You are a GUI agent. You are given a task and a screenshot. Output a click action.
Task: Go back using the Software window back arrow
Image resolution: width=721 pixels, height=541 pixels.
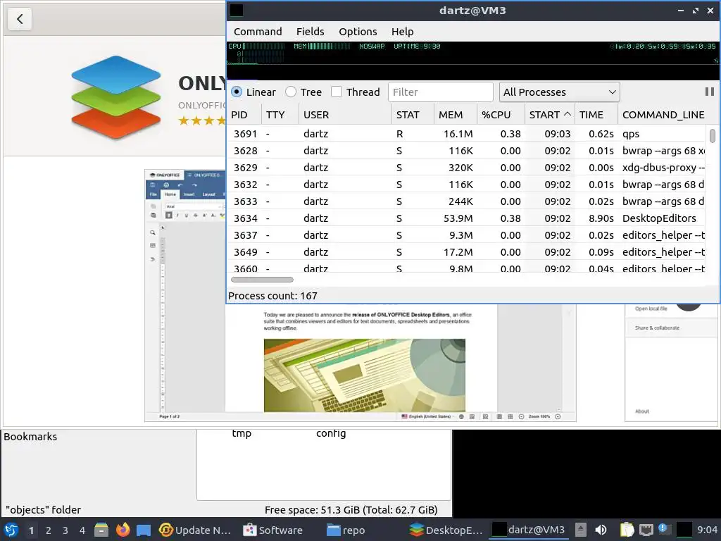[x=20, y=19]
